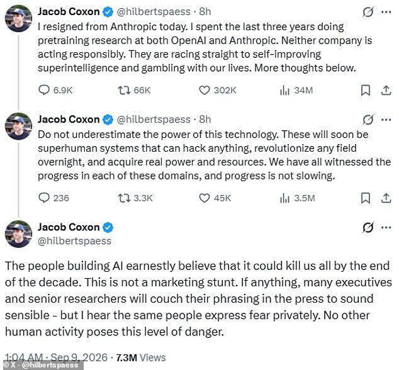Open Grok icon on the first tweet
The height and width of the screenshot is (370, 399).
[x=368, y=12]
